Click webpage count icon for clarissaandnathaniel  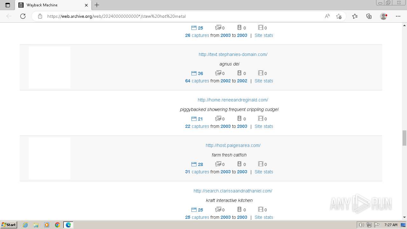tap(194, 210)
